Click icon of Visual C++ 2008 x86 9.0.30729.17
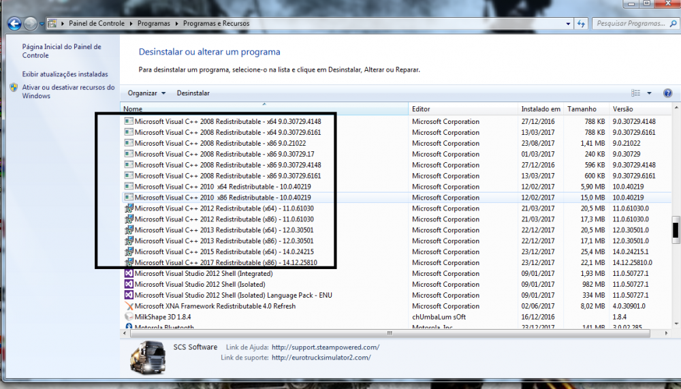 [x=129, y=154]
